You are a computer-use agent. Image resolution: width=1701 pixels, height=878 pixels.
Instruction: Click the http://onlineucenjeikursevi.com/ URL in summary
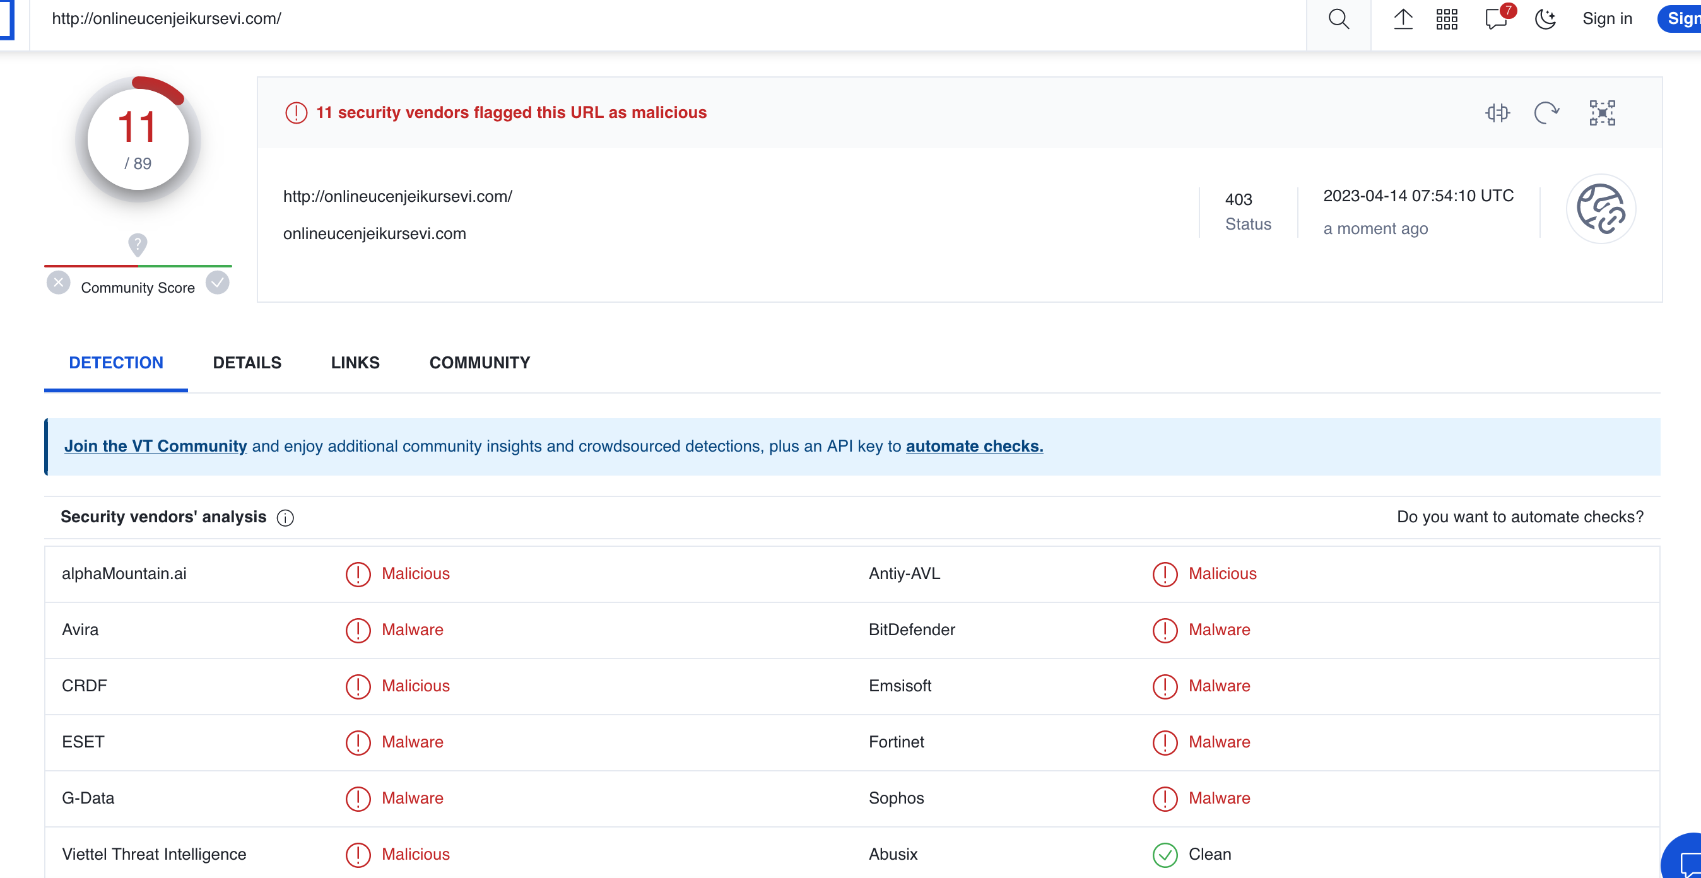[x=397, y=196]
